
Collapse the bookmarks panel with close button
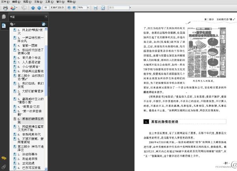point(46,17)
